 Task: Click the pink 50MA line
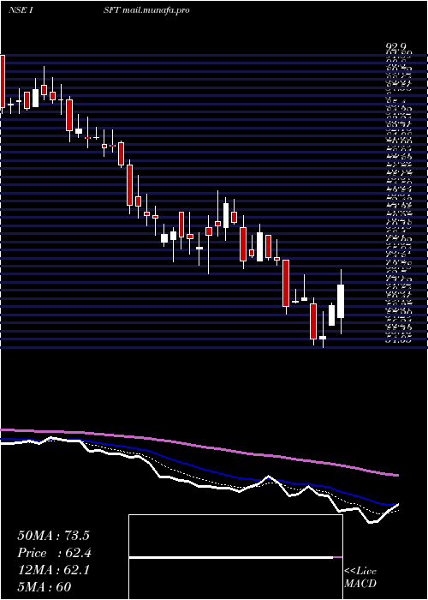pyautogui.click(x=199, y=447)
